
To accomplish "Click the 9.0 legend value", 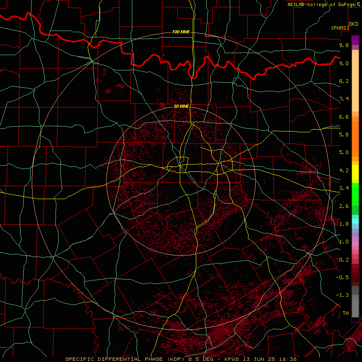I will click(344, 63).
